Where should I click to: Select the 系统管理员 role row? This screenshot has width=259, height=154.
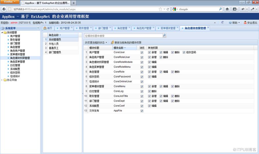(61, 39)
